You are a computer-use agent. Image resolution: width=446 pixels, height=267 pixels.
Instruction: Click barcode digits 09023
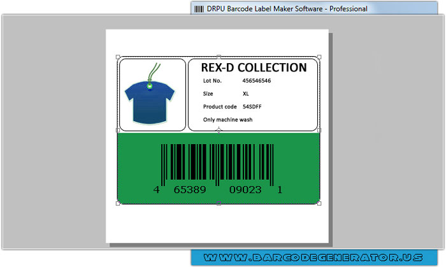point(245,190)
